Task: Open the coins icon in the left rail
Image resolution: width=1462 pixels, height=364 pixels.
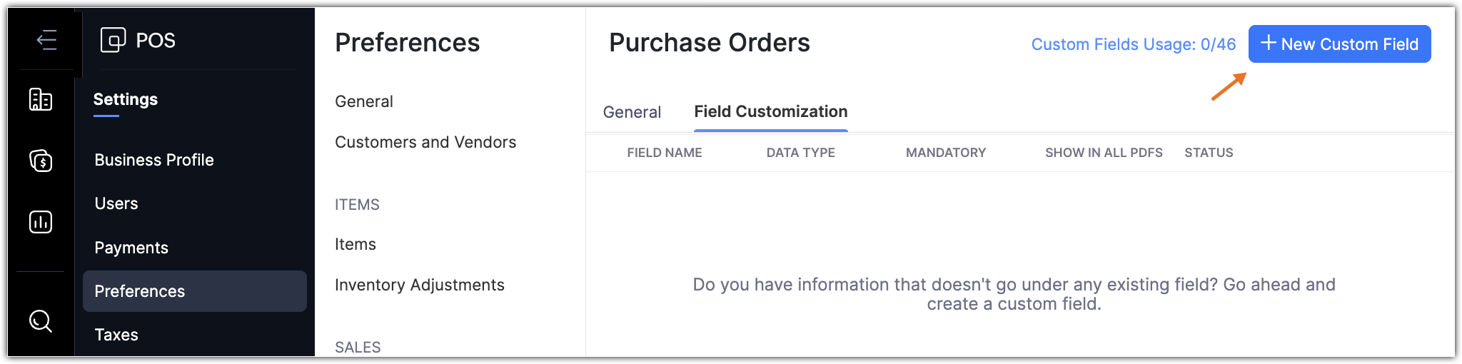Action: [41, 161]
